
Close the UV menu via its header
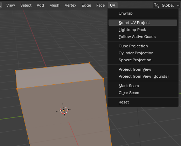point(113,5)
